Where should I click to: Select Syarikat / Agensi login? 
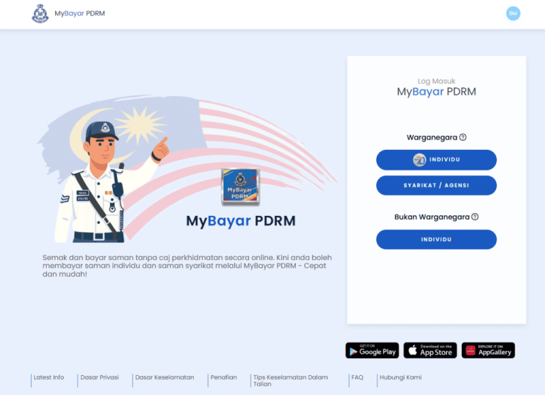coord(436,185)
